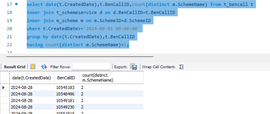Select cell with BenCallID 10549230
The width and height of the screenshot is (270, 114).
coord(67,107)
